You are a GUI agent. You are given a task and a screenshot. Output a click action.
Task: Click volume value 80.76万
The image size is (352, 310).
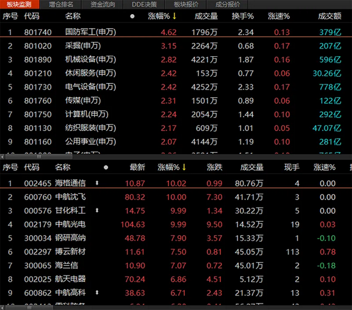(249, 183)
